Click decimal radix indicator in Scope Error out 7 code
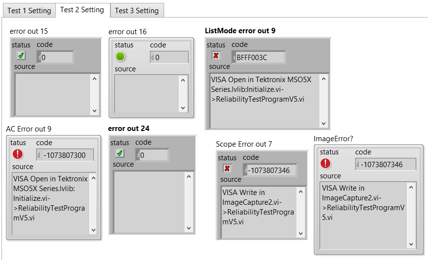The height and width of the screenshot is (260, 428). (246, 171)
